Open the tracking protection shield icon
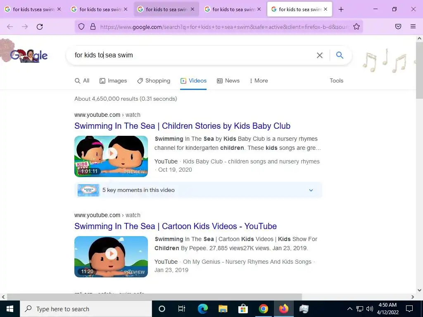 tap(81, 26)
